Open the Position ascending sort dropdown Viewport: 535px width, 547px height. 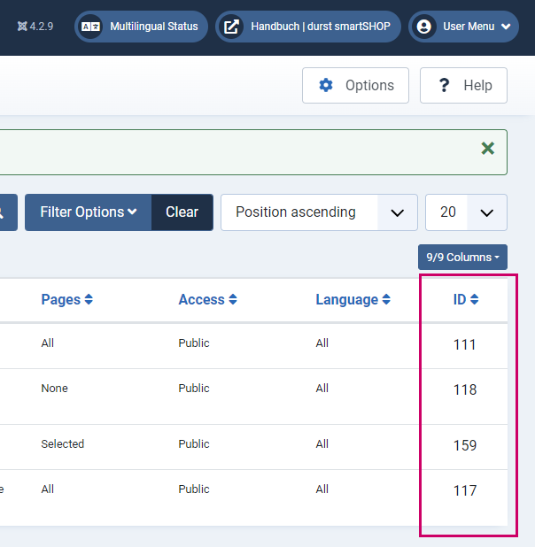point(319,212)
